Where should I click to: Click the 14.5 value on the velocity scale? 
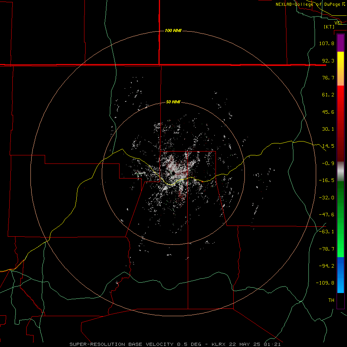[328, 146]
